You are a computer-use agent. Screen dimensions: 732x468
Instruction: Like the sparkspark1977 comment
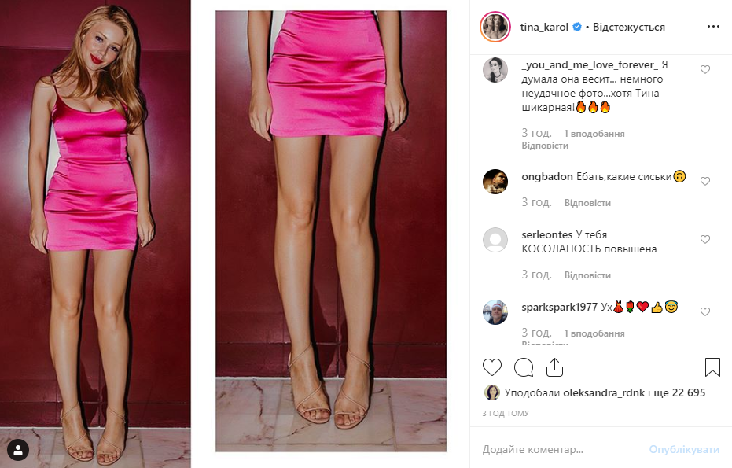705,312
